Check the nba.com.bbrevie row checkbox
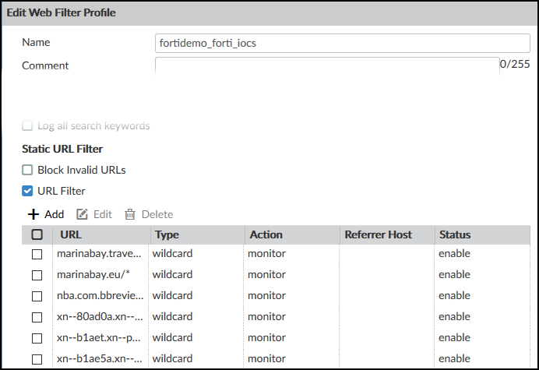The width and height of the screenshot is (539, 370). pos(37,296)
